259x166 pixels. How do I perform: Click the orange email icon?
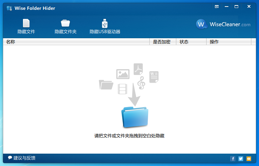pos(249,159)
